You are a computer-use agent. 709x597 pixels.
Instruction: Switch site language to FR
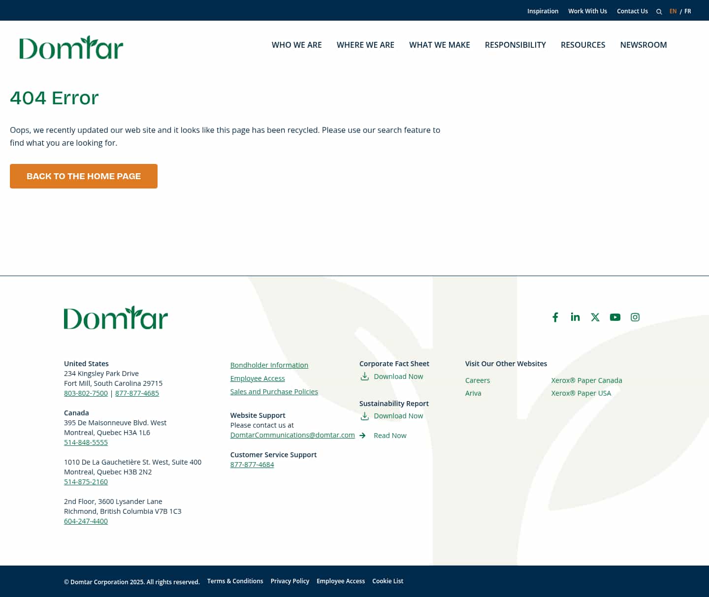687,11
